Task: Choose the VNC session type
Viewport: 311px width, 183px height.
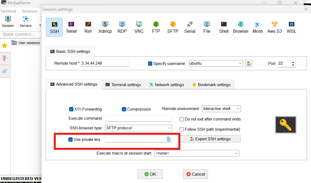Action: (139, 27)
